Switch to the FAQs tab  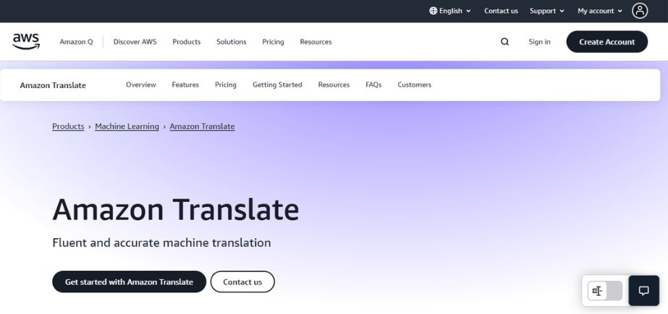(373, 84)
